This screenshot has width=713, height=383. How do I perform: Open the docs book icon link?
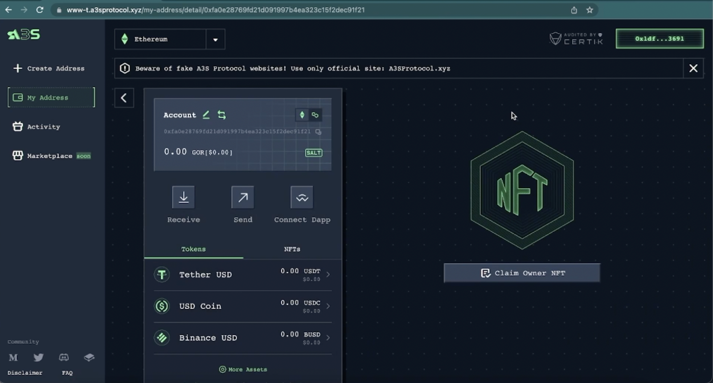(89, 358)
